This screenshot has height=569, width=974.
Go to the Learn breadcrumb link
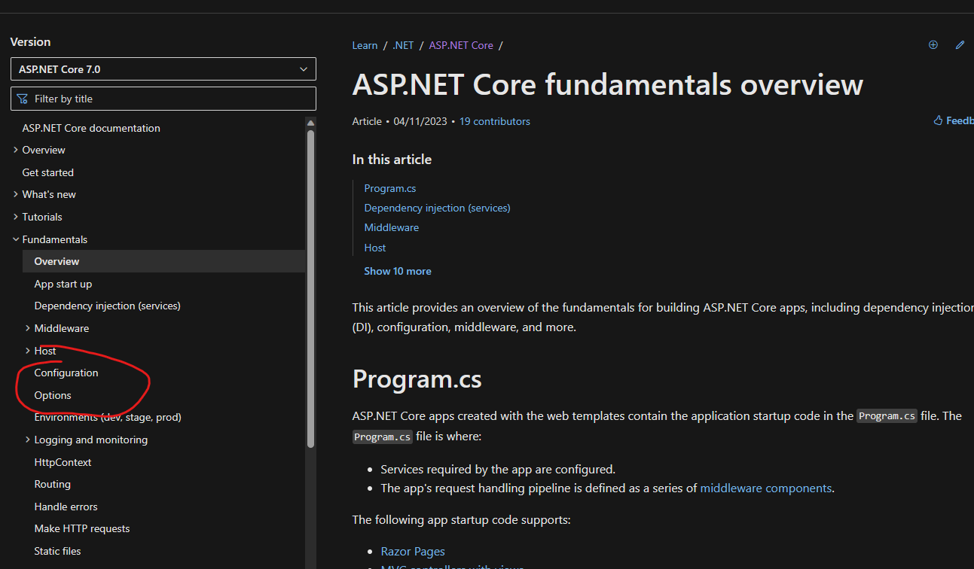pos(365,45)
